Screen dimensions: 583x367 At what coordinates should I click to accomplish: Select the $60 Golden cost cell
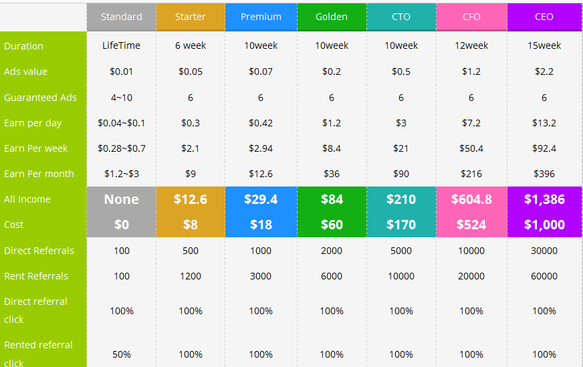332,225
